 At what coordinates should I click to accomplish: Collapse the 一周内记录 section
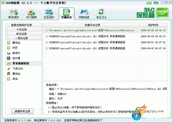coord(23,38)
